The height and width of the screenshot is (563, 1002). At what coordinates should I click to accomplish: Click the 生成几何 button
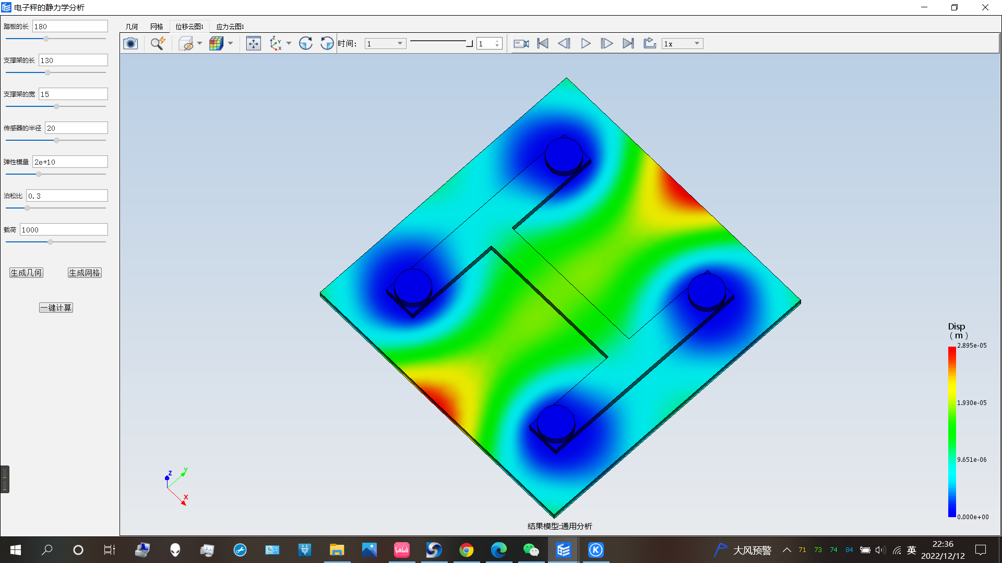click(26, 273)
